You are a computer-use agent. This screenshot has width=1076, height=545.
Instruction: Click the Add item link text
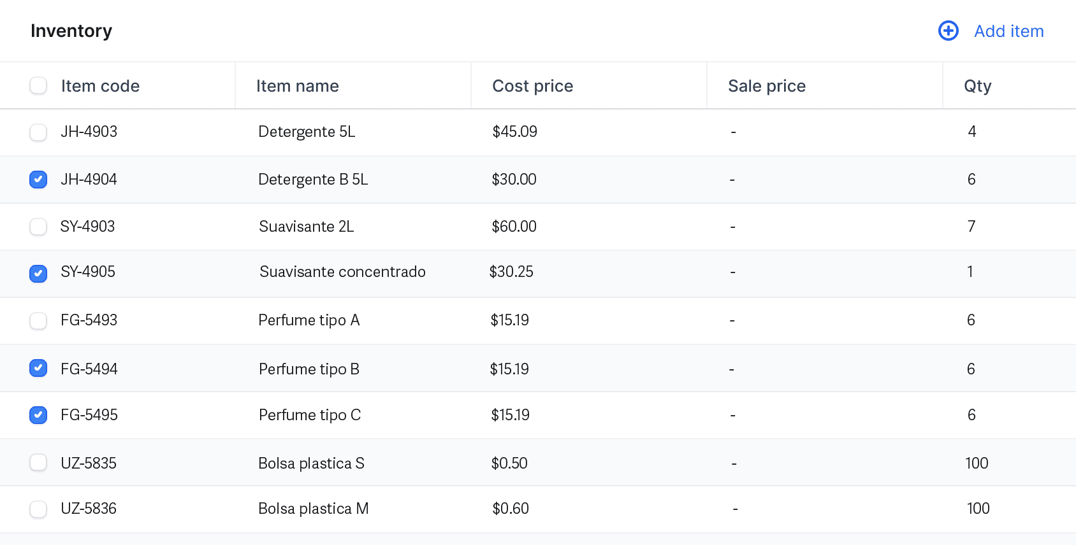click(1008, 31)
